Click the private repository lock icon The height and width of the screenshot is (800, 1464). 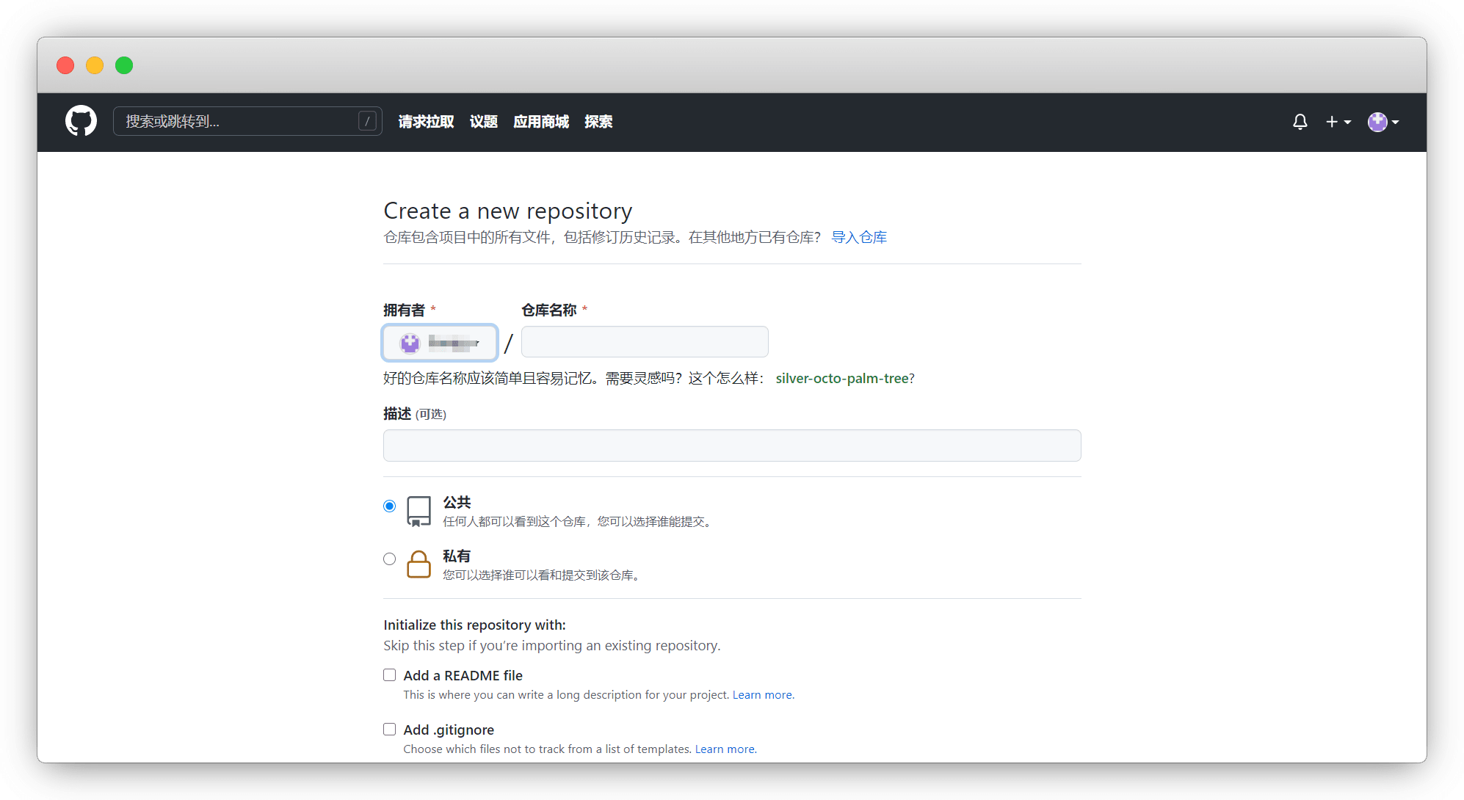(418, 564)
